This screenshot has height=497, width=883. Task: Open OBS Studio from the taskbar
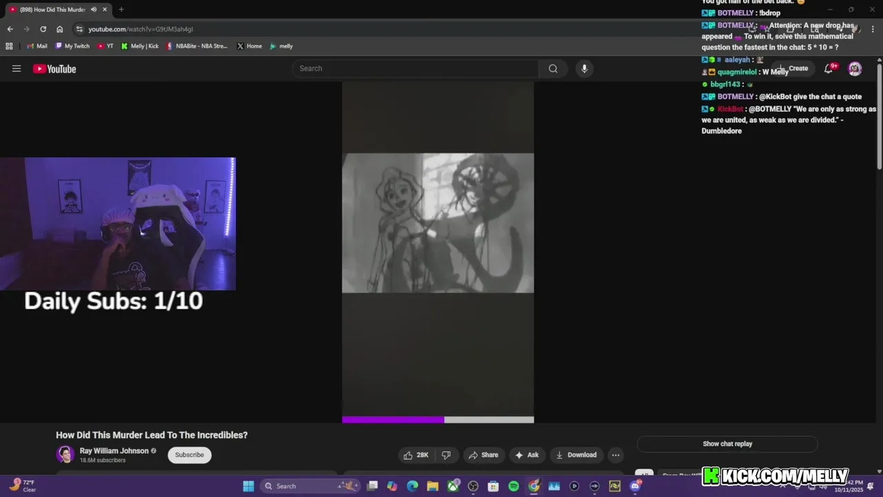click(x=473, y=486)
